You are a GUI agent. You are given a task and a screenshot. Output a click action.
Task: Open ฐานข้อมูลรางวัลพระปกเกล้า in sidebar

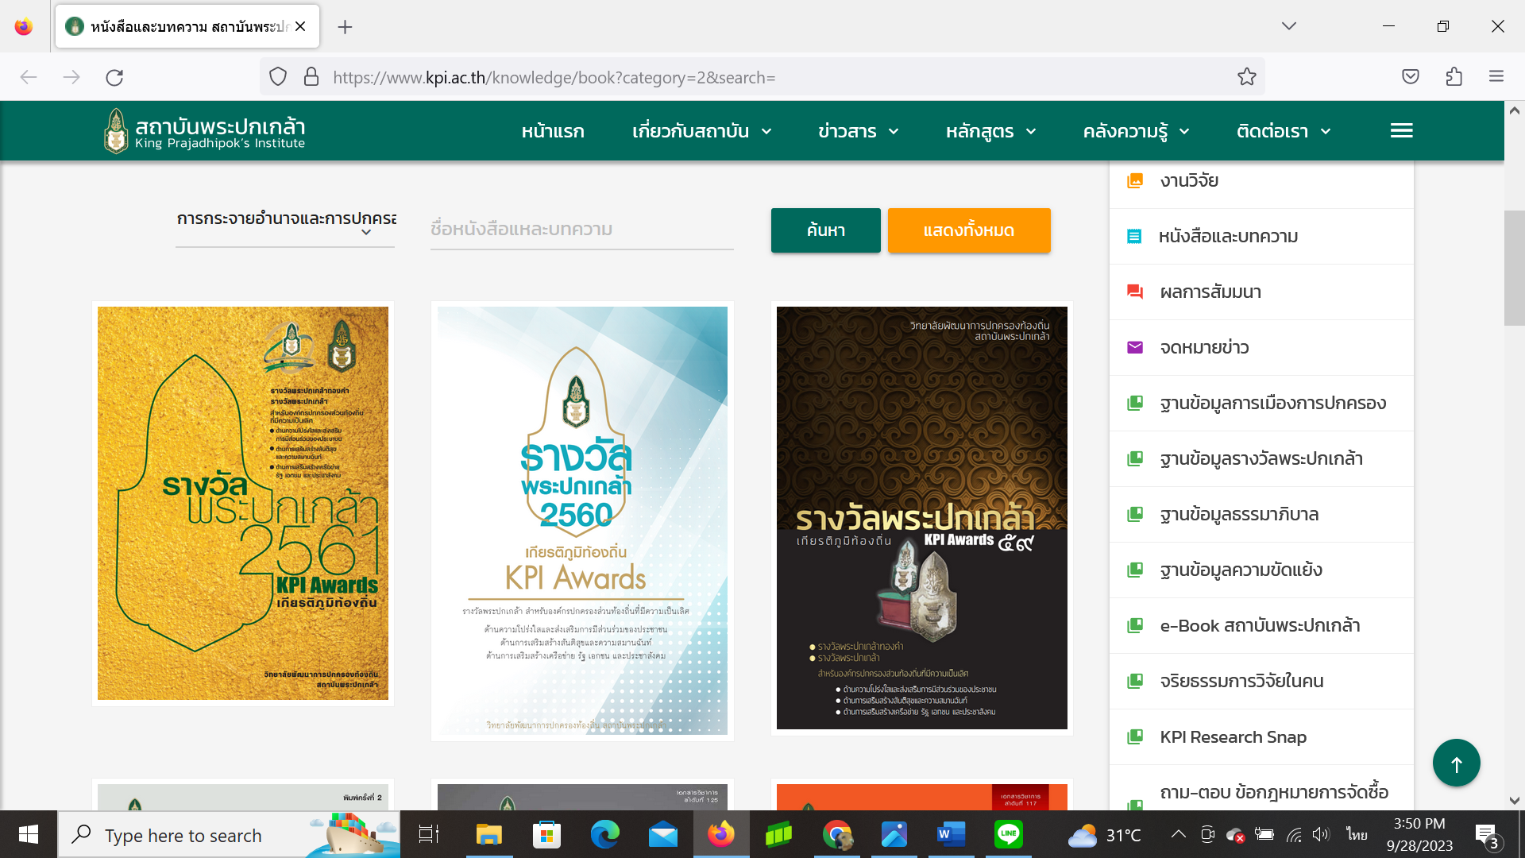[1261, 459]
